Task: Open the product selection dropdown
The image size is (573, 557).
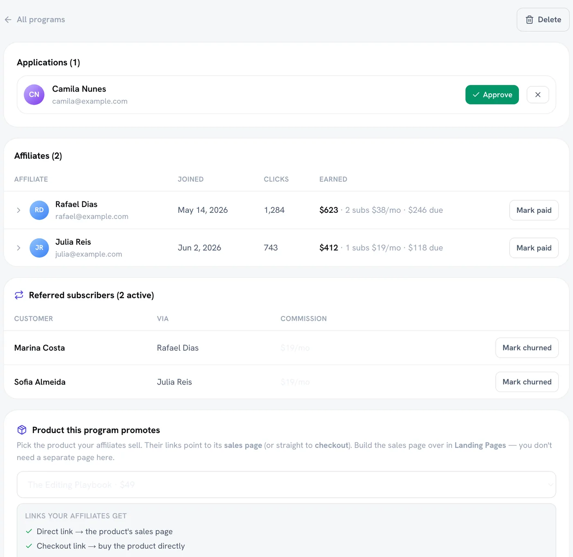Action: pos(286,485)
